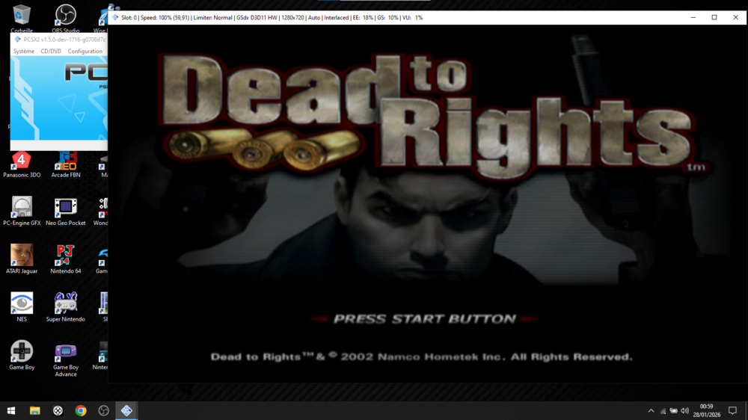
Task: Open Google Chrome from the taskbar
Action: 81,411
